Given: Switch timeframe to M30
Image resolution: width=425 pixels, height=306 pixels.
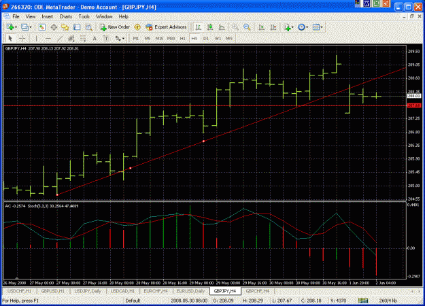Looking at the screenshot, I should click(171, 39).
